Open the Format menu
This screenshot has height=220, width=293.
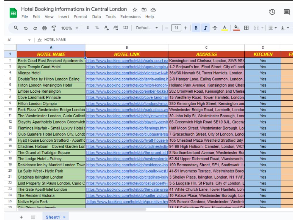(81, 17)
